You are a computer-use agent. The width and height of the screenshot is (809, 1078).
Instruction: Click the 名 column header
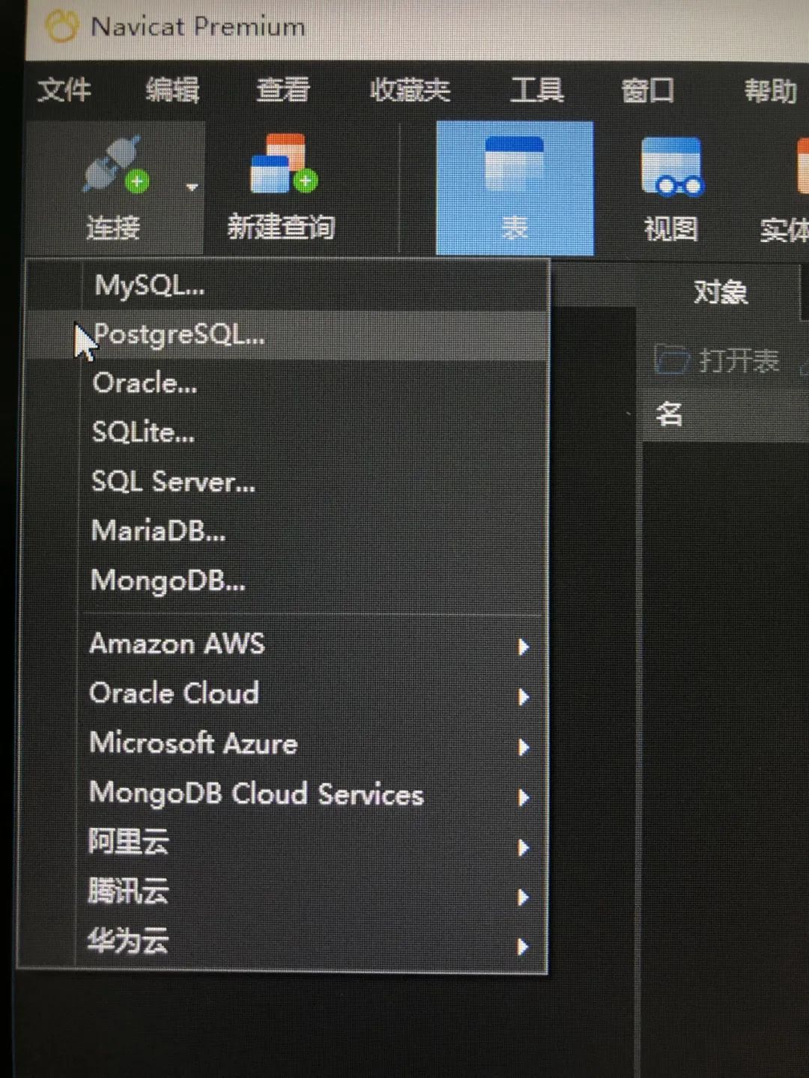click(x=670, y=414)
